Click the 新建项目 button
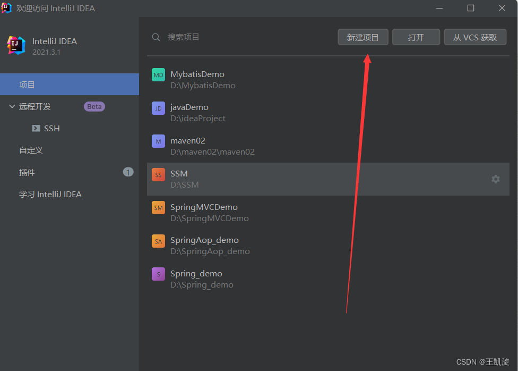Image resolution: width=518 pixels, height=371 pixels. click(x=363, y=37)
